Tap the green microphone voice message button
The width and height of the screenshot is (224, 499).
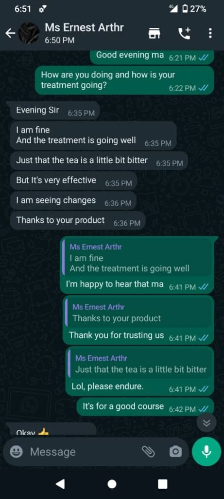[x=206, y=451]
